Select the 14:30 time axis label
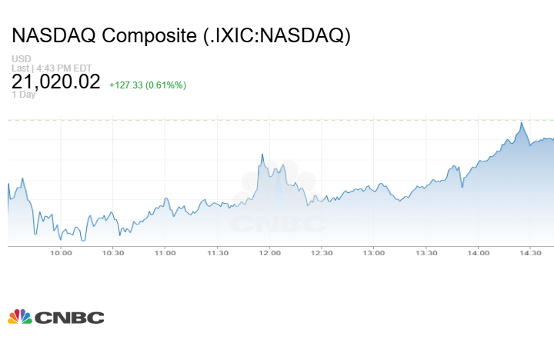The image size is (554, 346). pos(530,253)
